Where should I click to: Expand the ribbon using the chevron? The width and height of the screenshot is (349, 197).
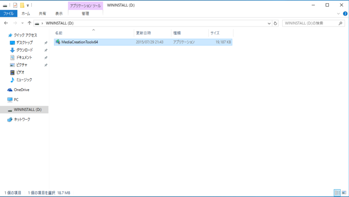tap(339, 14)
